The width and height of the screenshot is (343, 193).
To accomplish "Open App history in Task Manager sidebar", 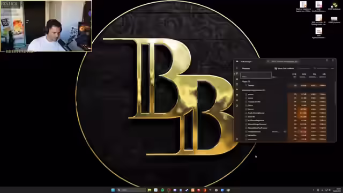I will (x=237, y=84).
